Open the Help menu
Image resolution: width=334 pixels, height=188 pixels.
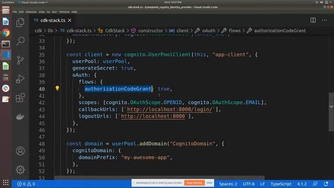click(74, 12)
